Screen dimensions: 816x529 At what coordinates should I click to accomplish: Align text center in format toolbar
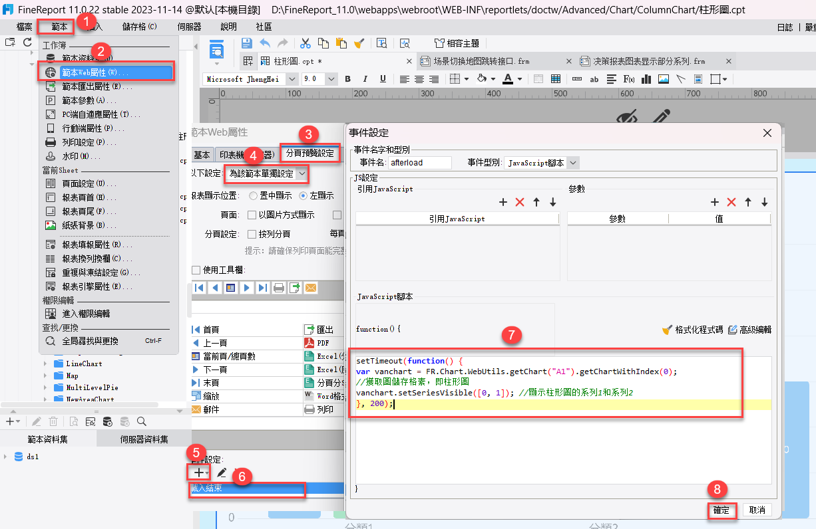pos(419,78)
